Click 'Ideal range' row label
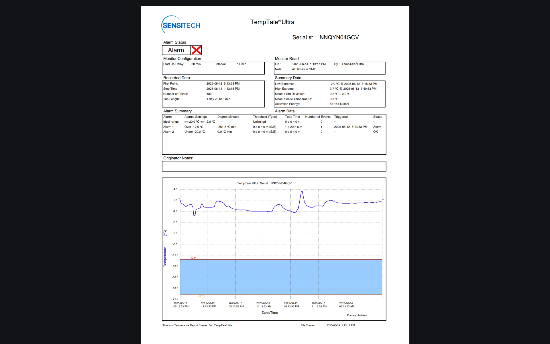This screenshot has width=550, height=344. 171,122
